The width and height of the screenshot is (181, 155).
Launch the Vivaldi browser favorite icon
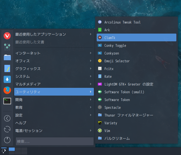point(7,36)
